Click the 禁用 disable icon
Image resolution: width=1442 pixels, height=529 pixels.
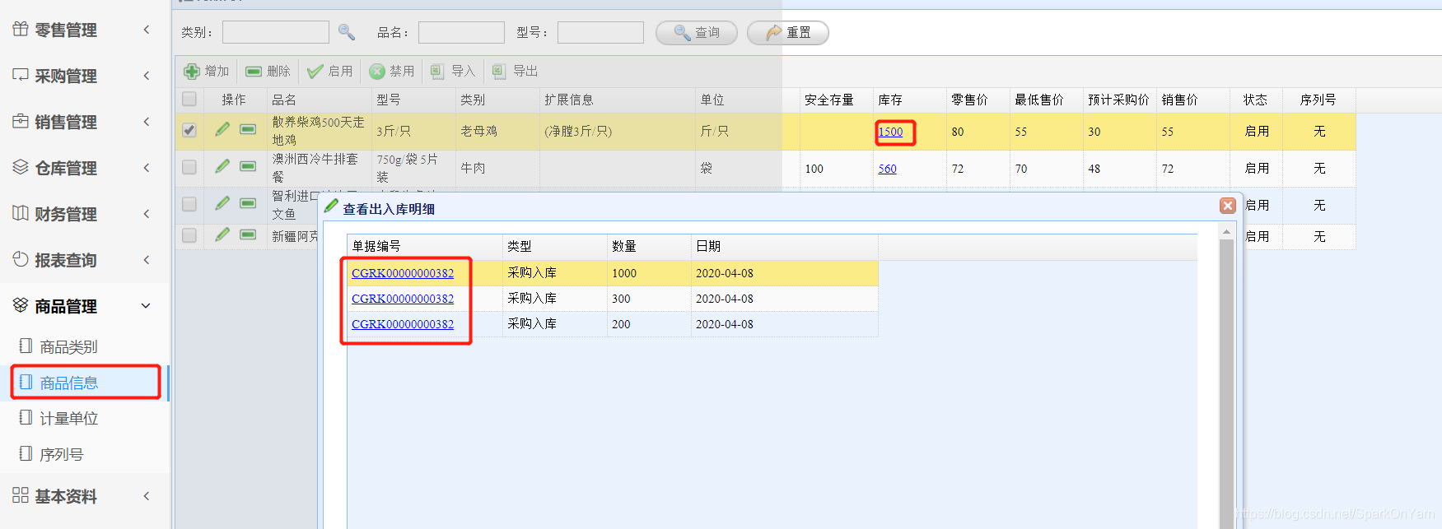[x=377, y=72]
